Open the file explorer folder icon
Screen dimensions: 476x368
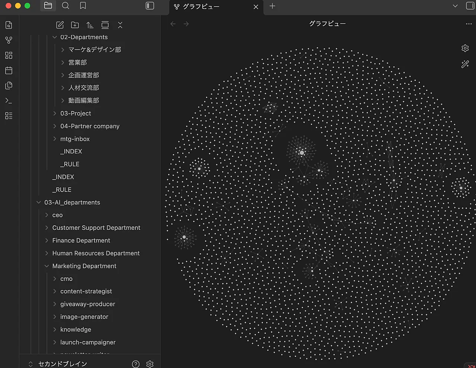[x=48, y=6]
